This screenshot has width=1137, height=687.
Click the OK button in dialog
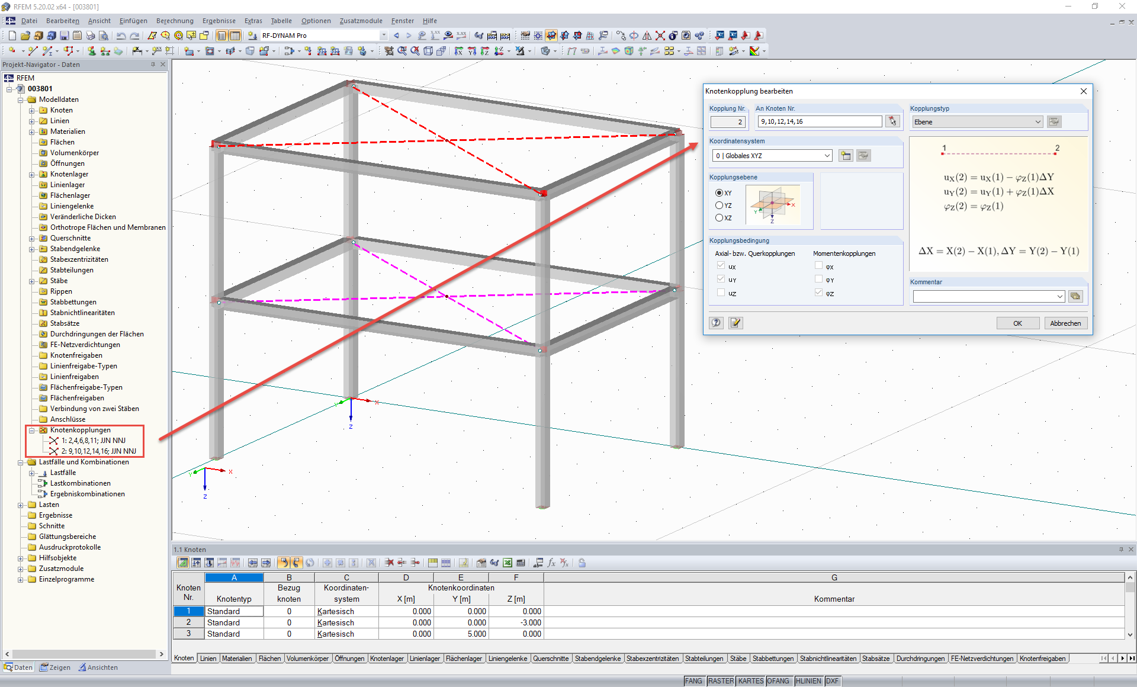[x=1017, y=323]
